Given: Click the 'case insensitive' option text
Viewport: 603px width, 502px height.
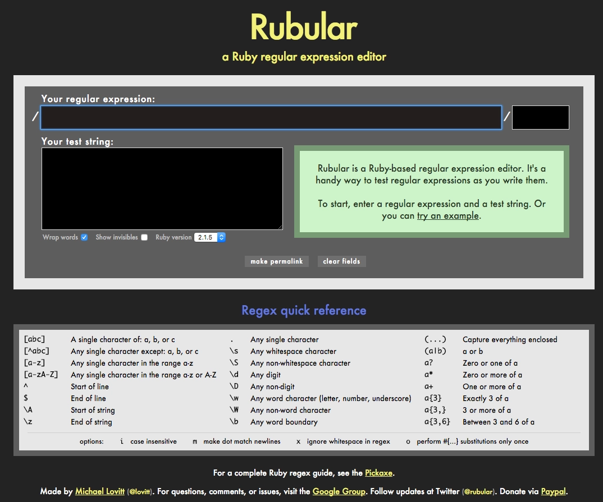Looking at the screenshot, I should (x=153, y=441).
